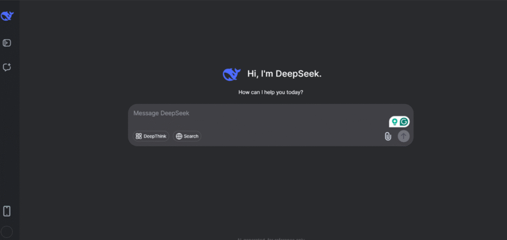Open Grammarly G icon in message box

point(404,122)
